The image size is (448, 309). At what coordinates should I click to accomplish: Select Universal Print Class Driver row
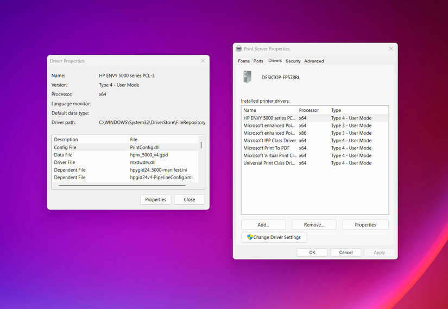314,163
